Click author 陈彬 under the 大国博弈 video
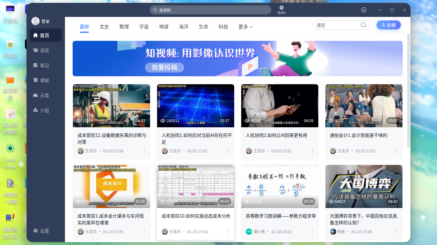Image resolution: width=437 pixels, height=245 pixels. coord(341,232)
